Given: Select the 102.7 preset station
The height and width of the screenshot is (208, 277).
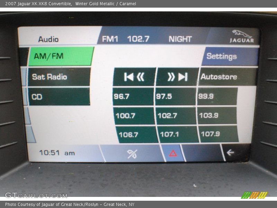Looking at the screenshot, I should [177, 116].
